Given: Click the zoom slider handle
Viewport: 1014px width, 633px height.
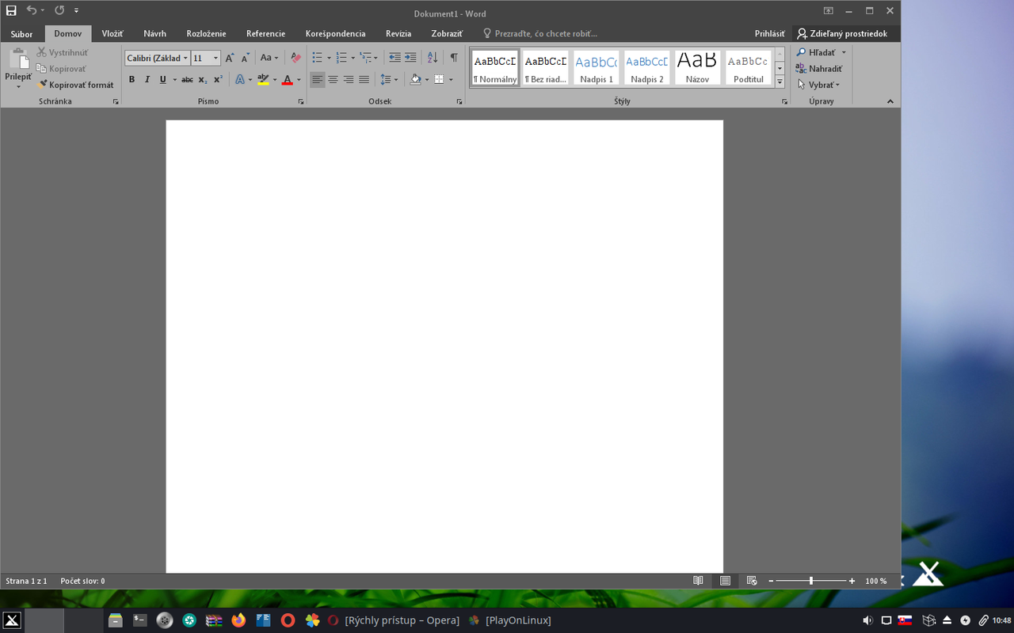Looking at the screenshot, I should click(810, 581).
